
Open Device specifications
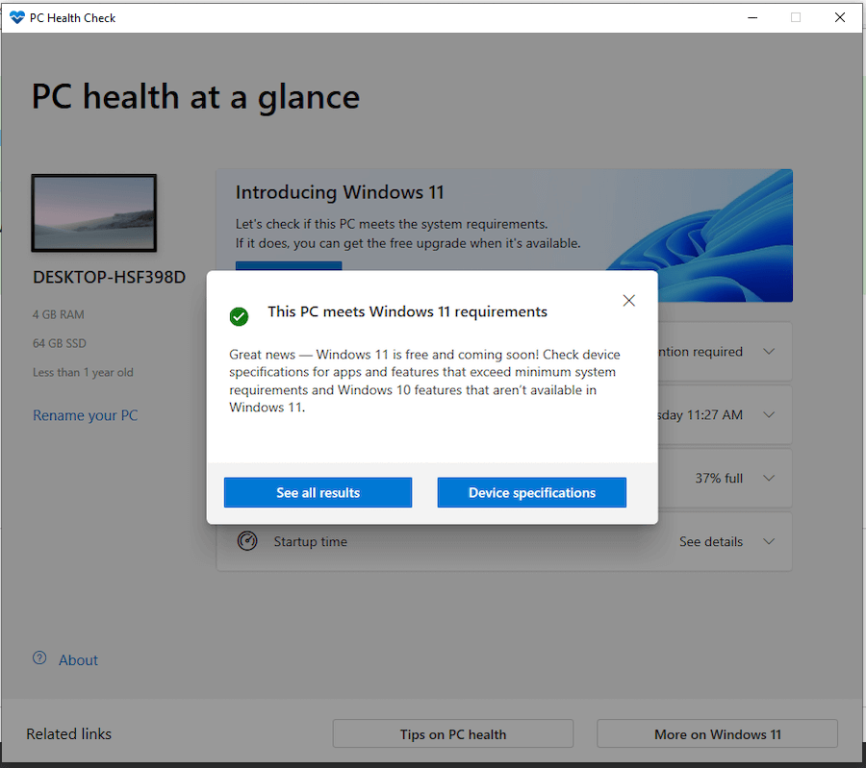[531, 492]
